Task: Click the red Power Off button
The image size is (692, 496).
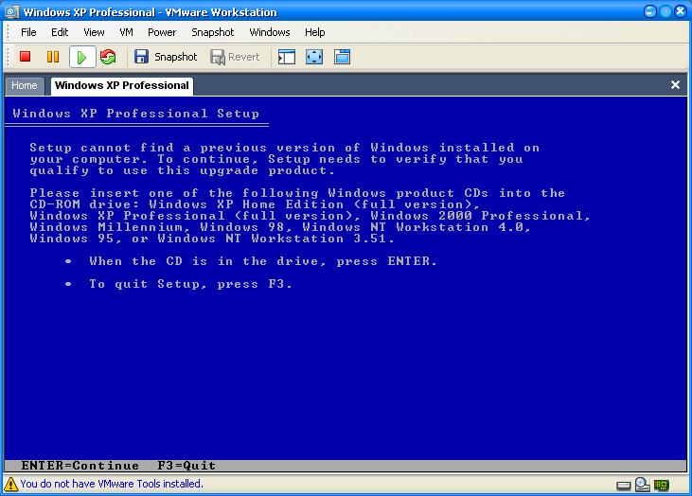Action: (x=26, y=57)
